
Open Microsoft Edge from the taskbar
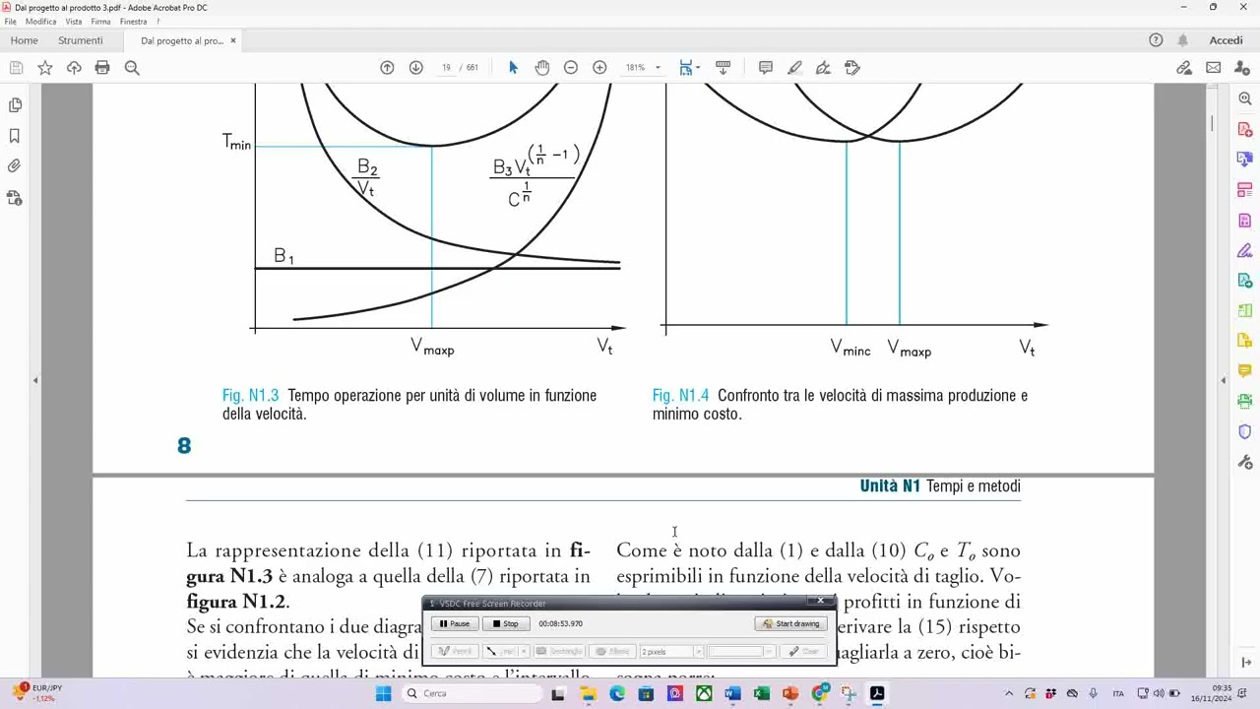(617, 693)
